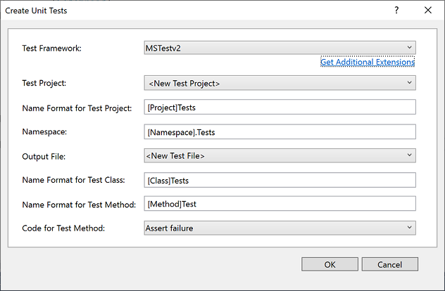Click the Cancel button

click(389, 264)
